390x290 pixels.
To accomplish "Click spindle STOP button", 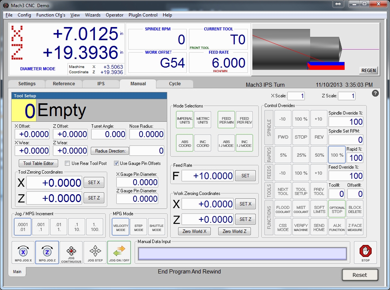I will [x=301, y=137].
